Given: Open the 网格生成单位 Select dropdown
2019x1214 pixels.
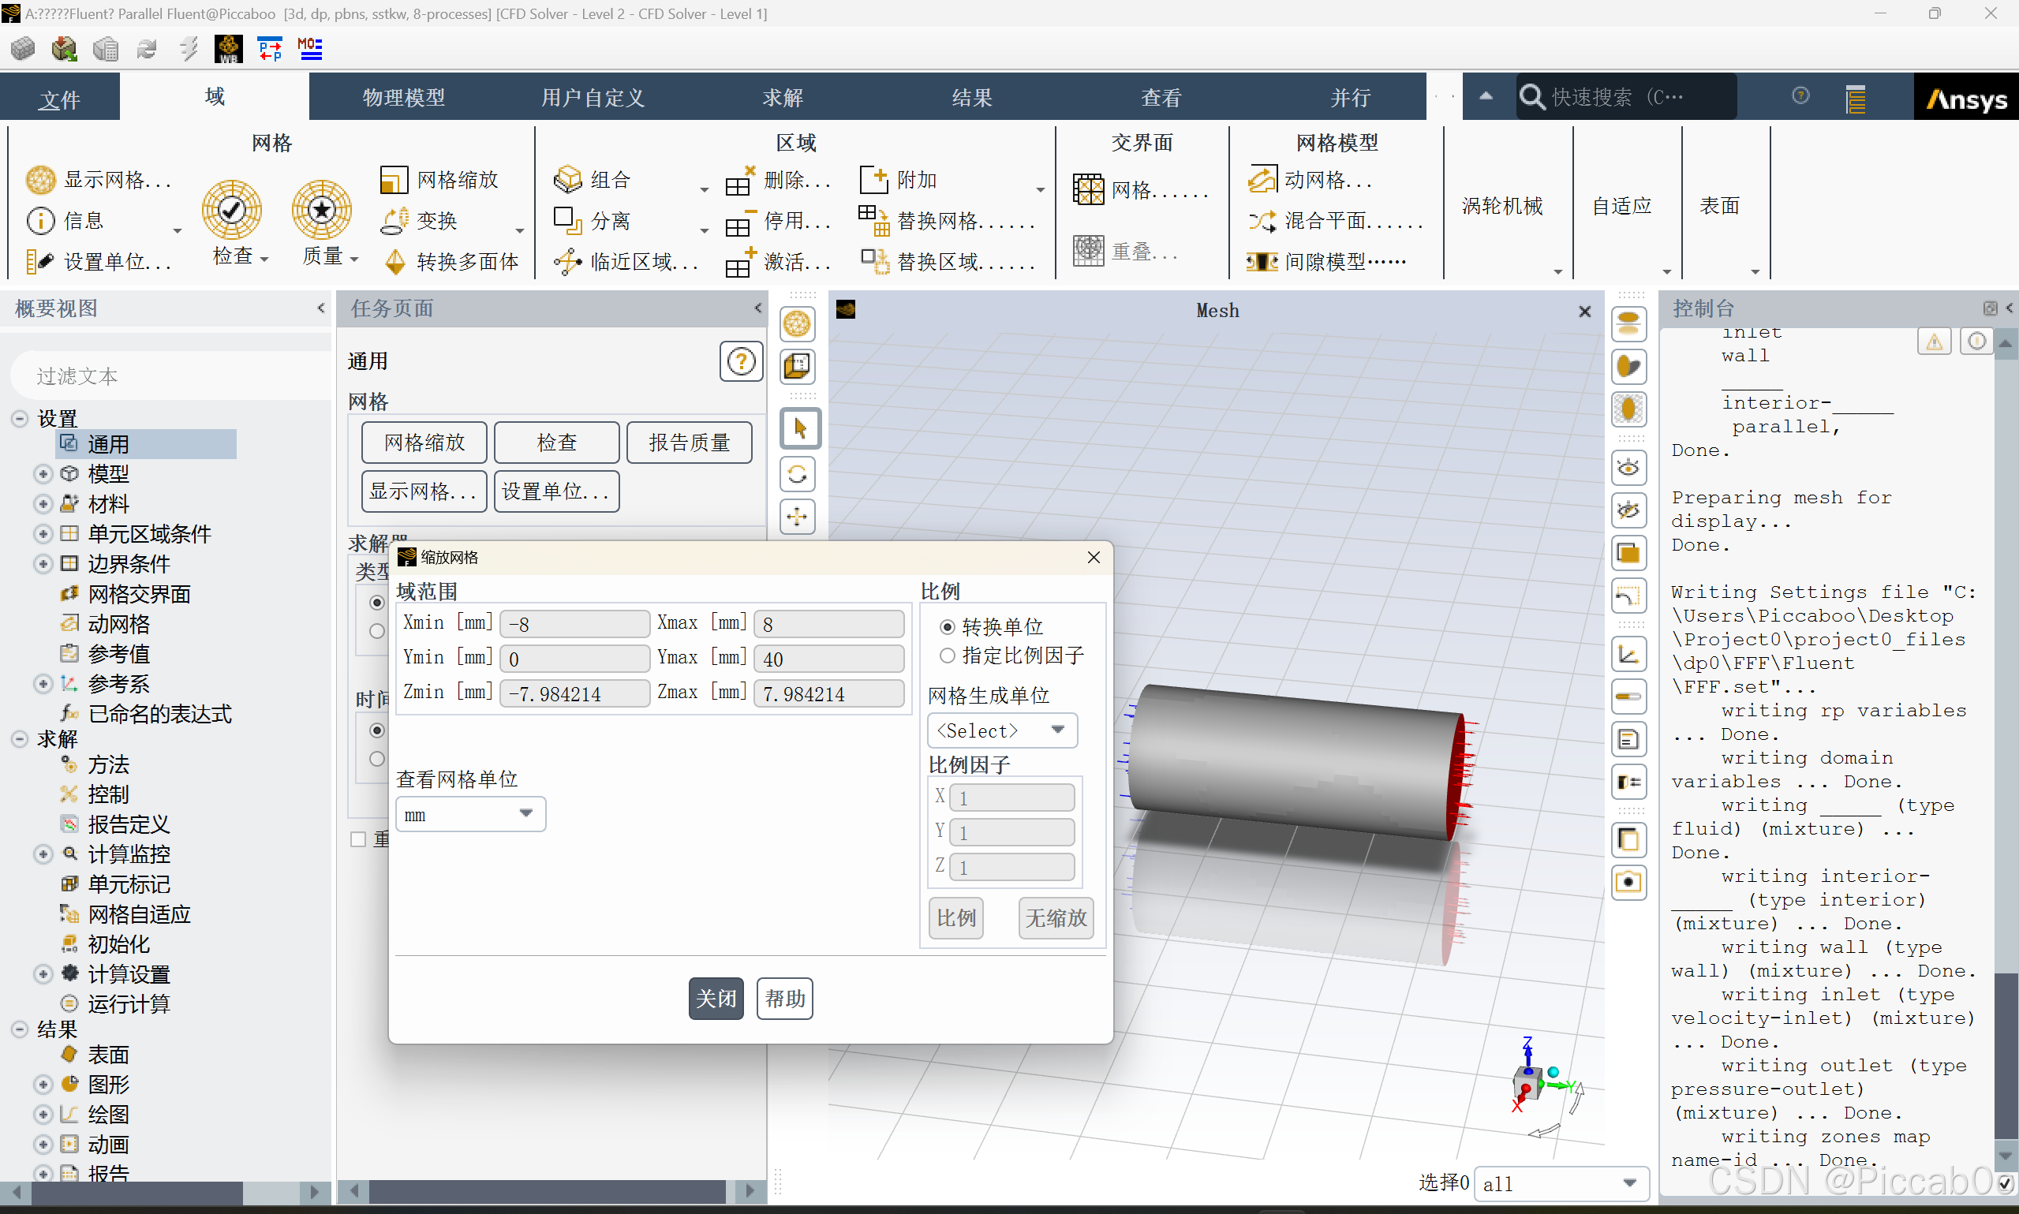Looking at the screenshot, I should (1001, 730).
